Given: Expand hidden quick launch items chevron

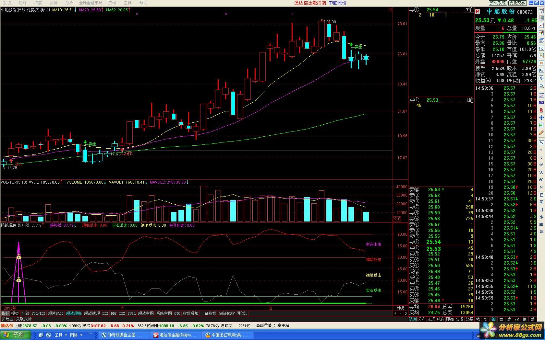Looking at the screenshot, I should 91,334.
